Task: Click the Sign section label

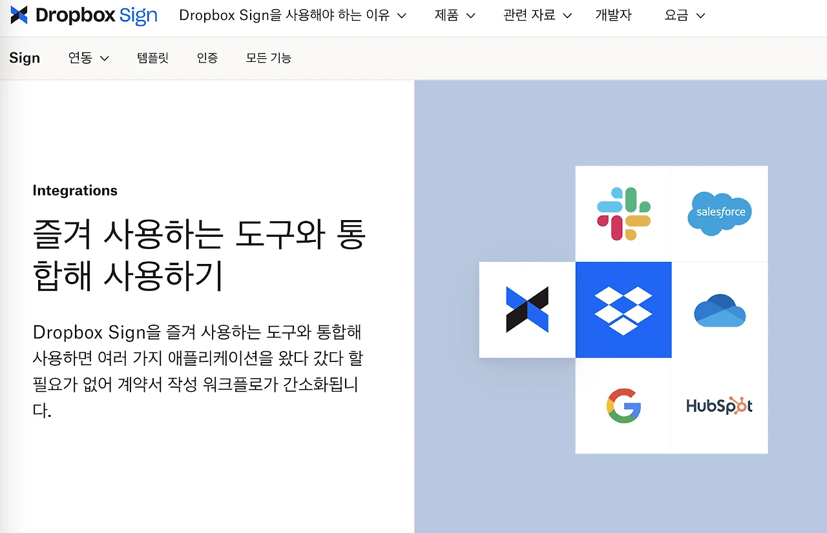Action: [25, 58]
